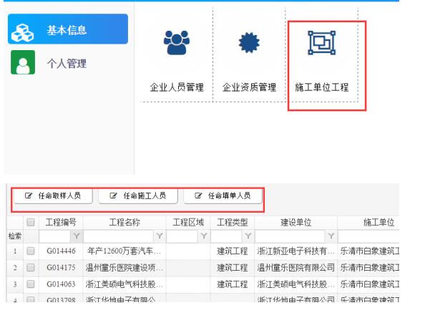The image size is (425, 313).
Task: Toggle the select-all header checkbox
Action: [x=31, y=222]
